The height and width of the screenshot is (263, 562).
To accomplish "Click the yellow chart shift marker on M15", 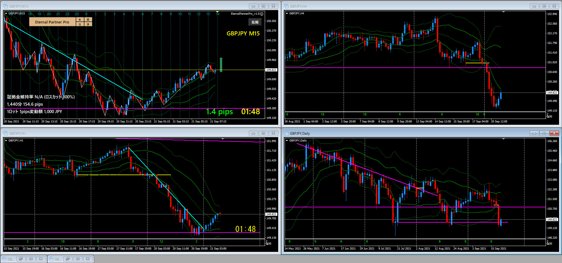I will (217, 12).
